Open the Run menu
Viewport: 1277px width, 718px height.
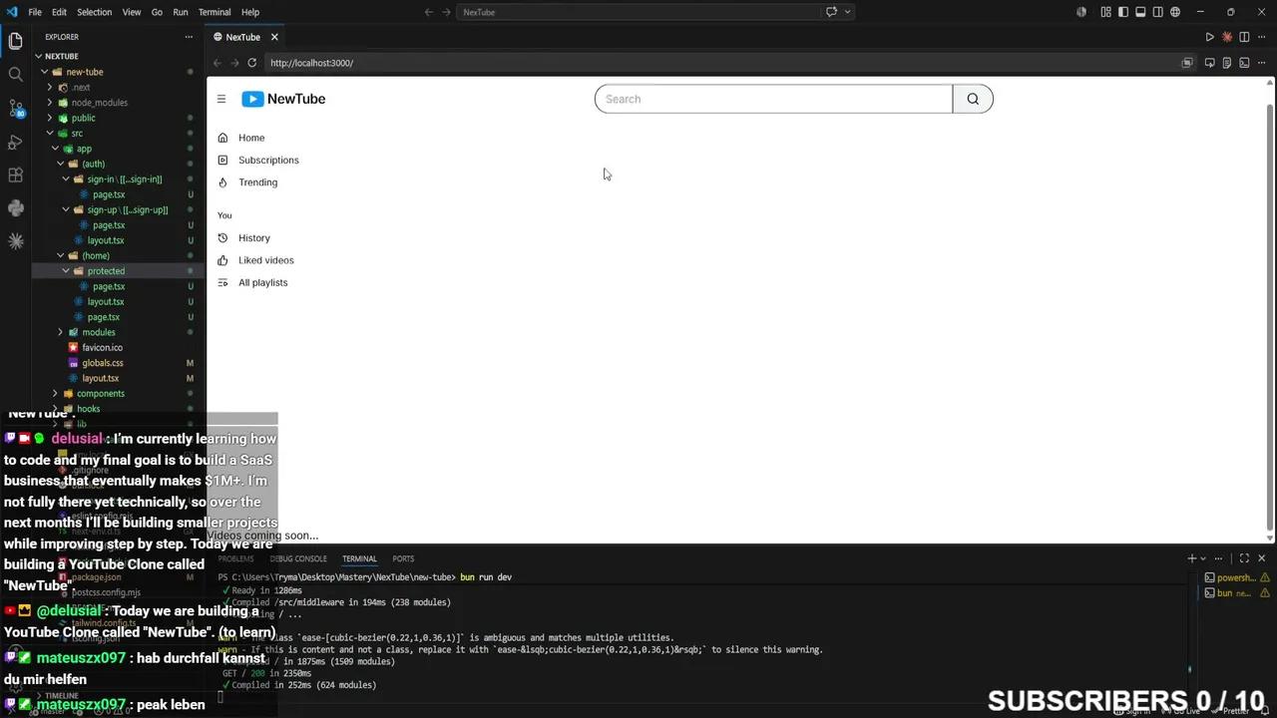coord(181,12)
